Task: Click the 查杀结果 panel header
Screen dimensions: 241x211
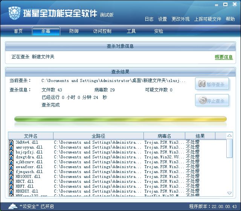Action: (120, 72)
